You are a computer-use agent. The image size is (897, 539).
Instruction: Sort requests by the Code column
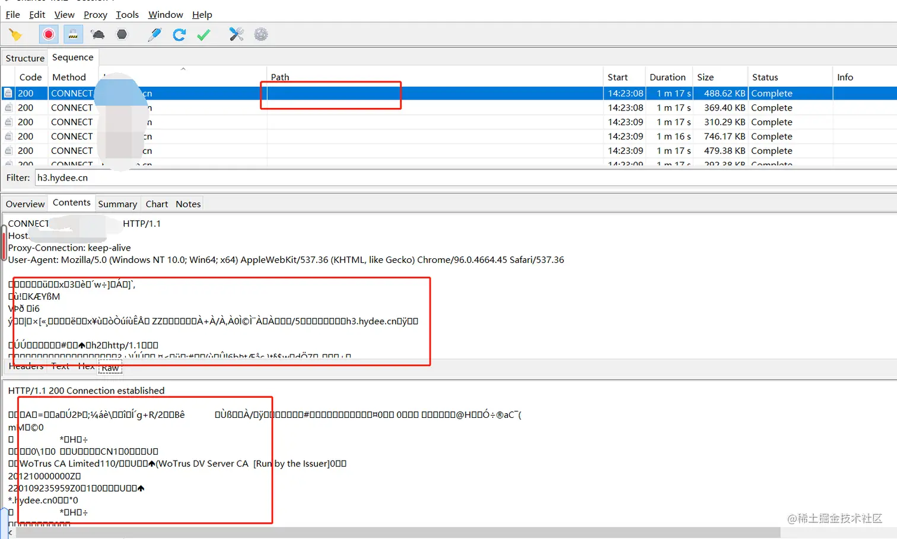30,77
